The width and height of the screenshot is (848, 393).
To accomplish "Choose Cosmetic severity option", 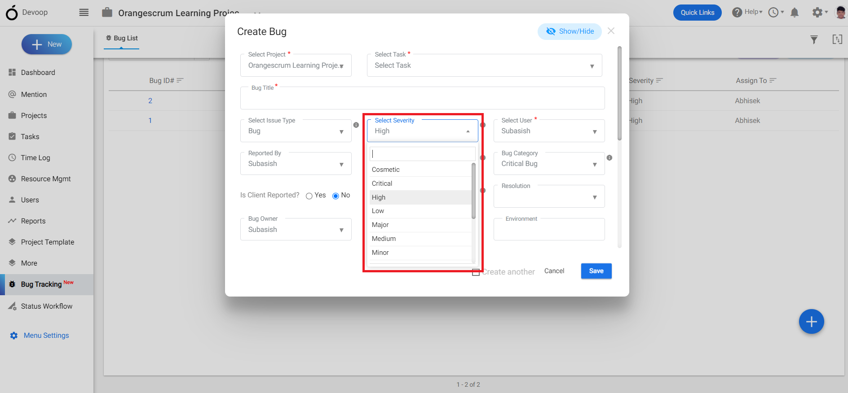I will pos(420,170).
